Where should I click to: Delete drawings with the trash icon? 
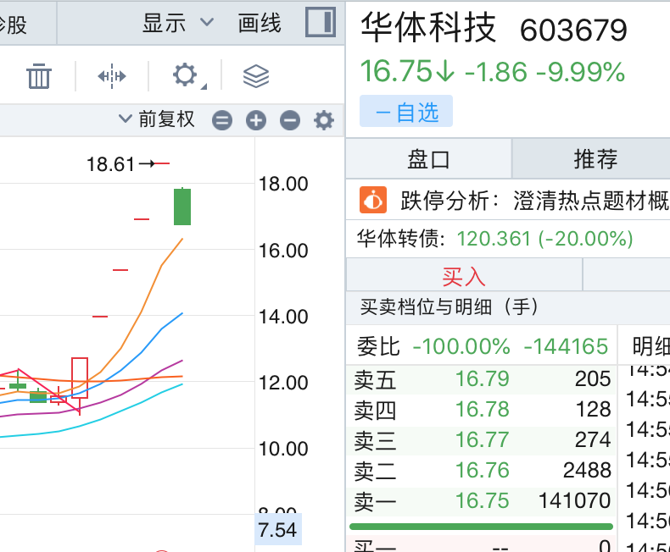point(39,76)
